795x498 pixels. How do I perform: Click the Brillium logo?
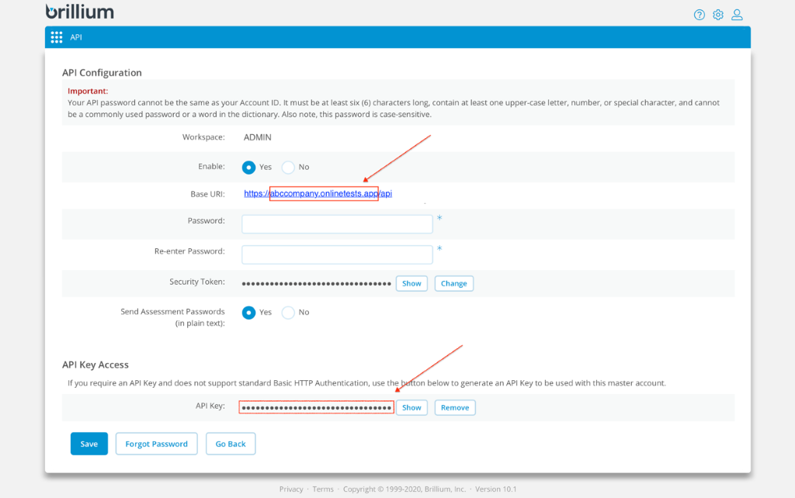coord(80,11)
